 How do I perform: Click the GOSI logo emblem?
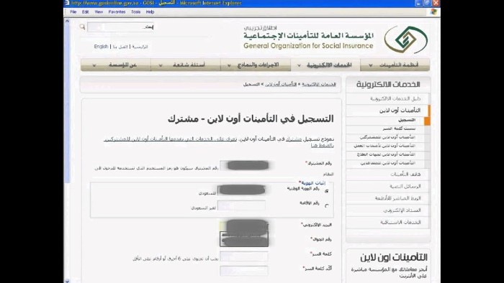[406, 40]
